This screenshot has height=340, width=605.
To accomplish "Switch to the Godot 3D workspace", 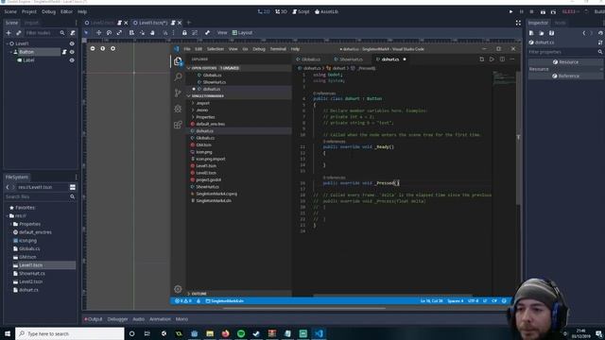I will pyautogui.click(x=281, y=11).
